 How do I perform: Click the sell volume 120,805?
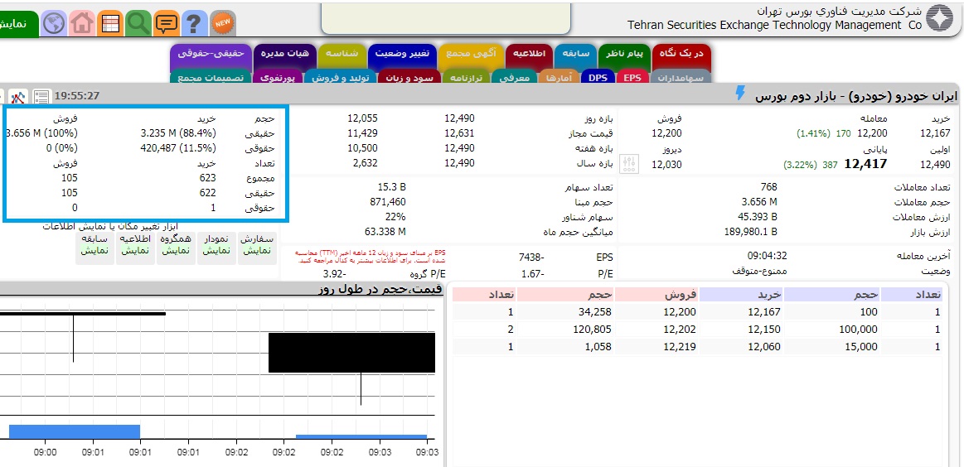point(590,330)
